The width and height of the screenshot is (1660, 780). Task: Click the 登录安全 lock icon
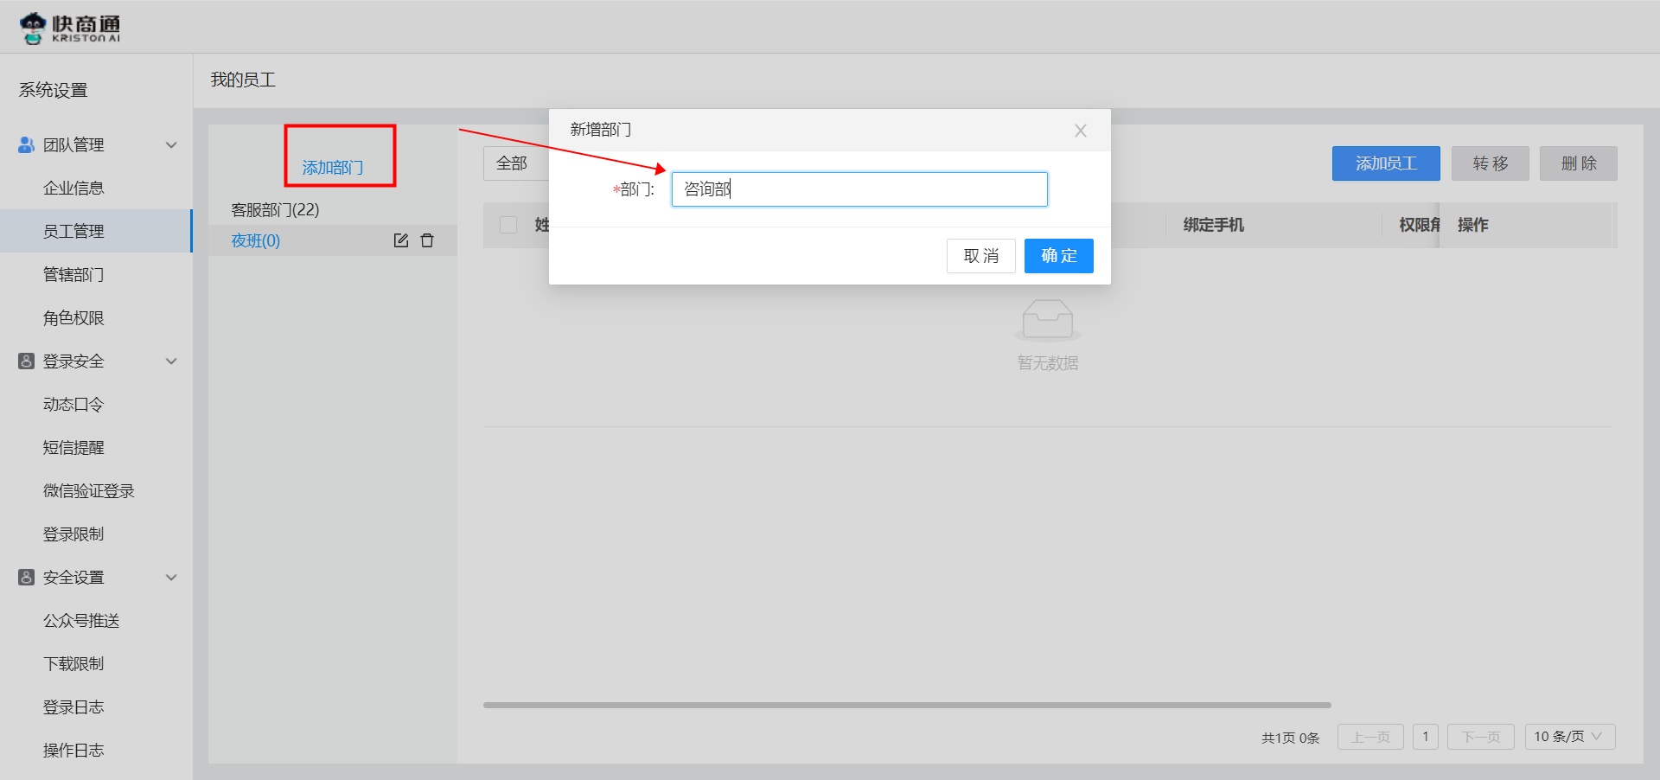coord(26,361)
